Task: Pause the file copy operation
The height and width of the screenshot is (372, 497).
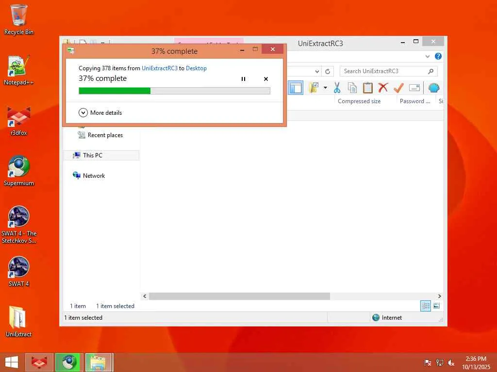Action: click(243, 79)
